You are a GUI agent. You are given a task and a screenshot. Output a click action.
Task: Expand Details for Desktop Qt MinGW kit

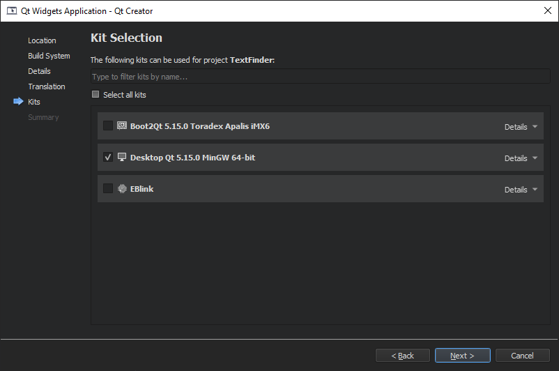tap(521, 158)
